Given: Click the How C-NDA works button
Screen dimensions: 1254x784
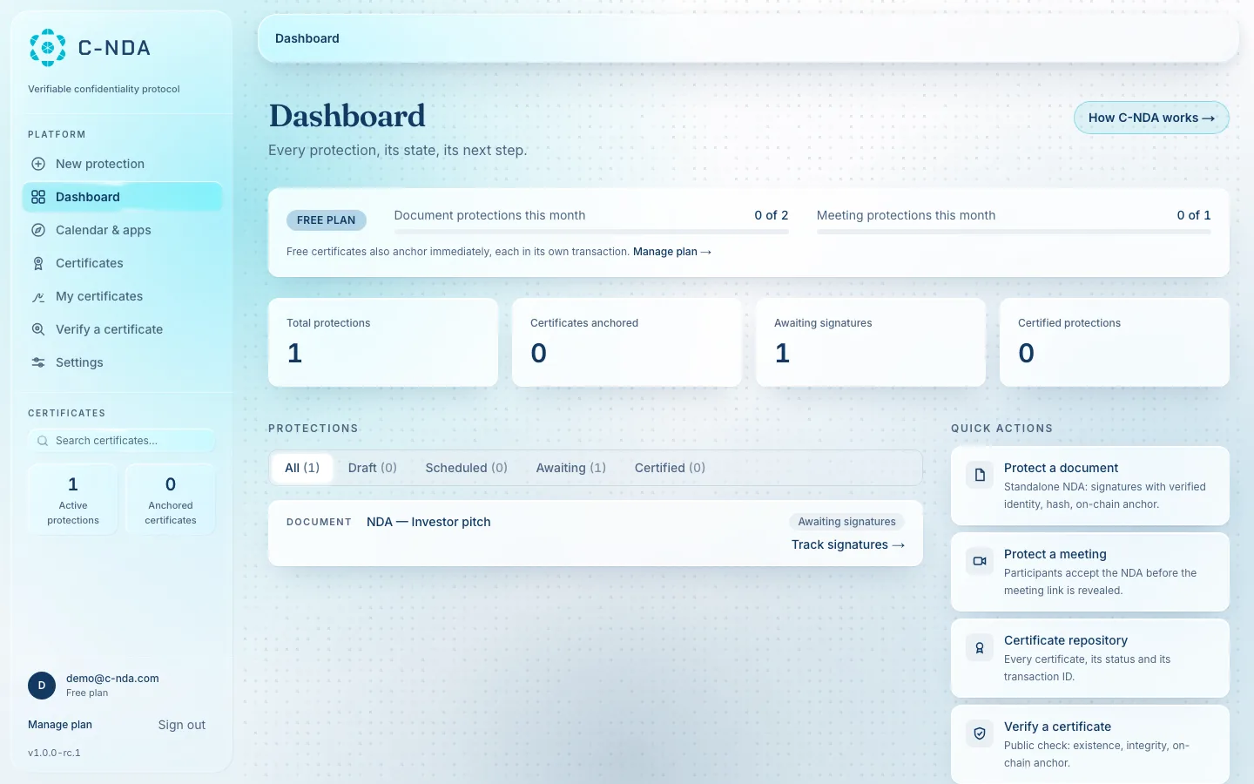Looking at the screenshot, I should click(1151, 118).
